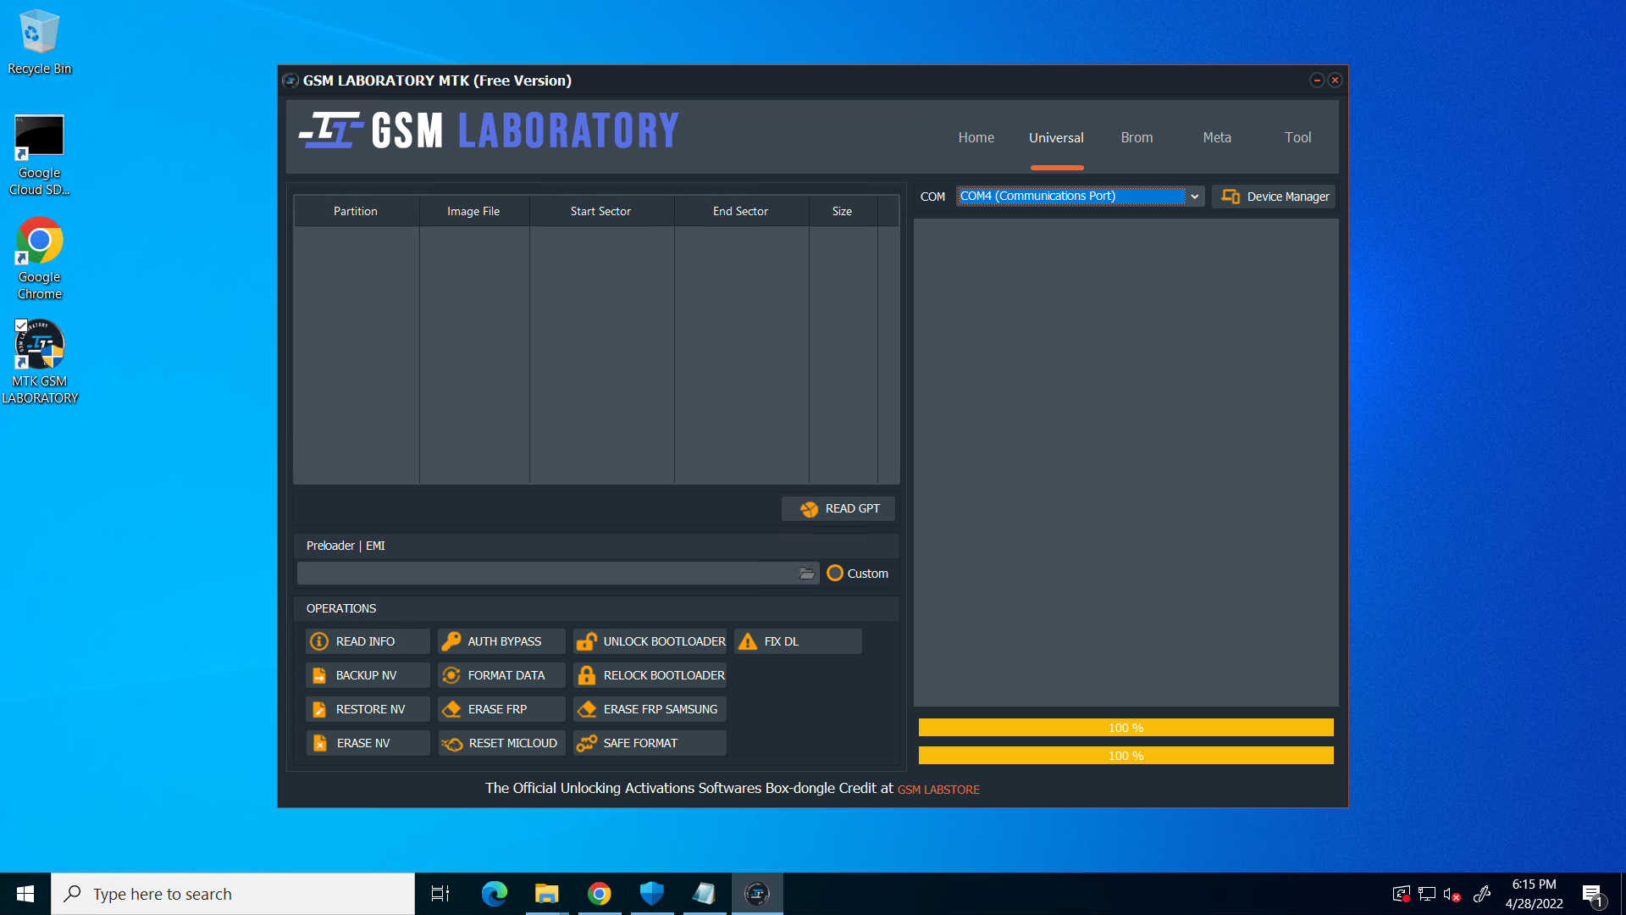Select the Universal tab

point(1054,136)
